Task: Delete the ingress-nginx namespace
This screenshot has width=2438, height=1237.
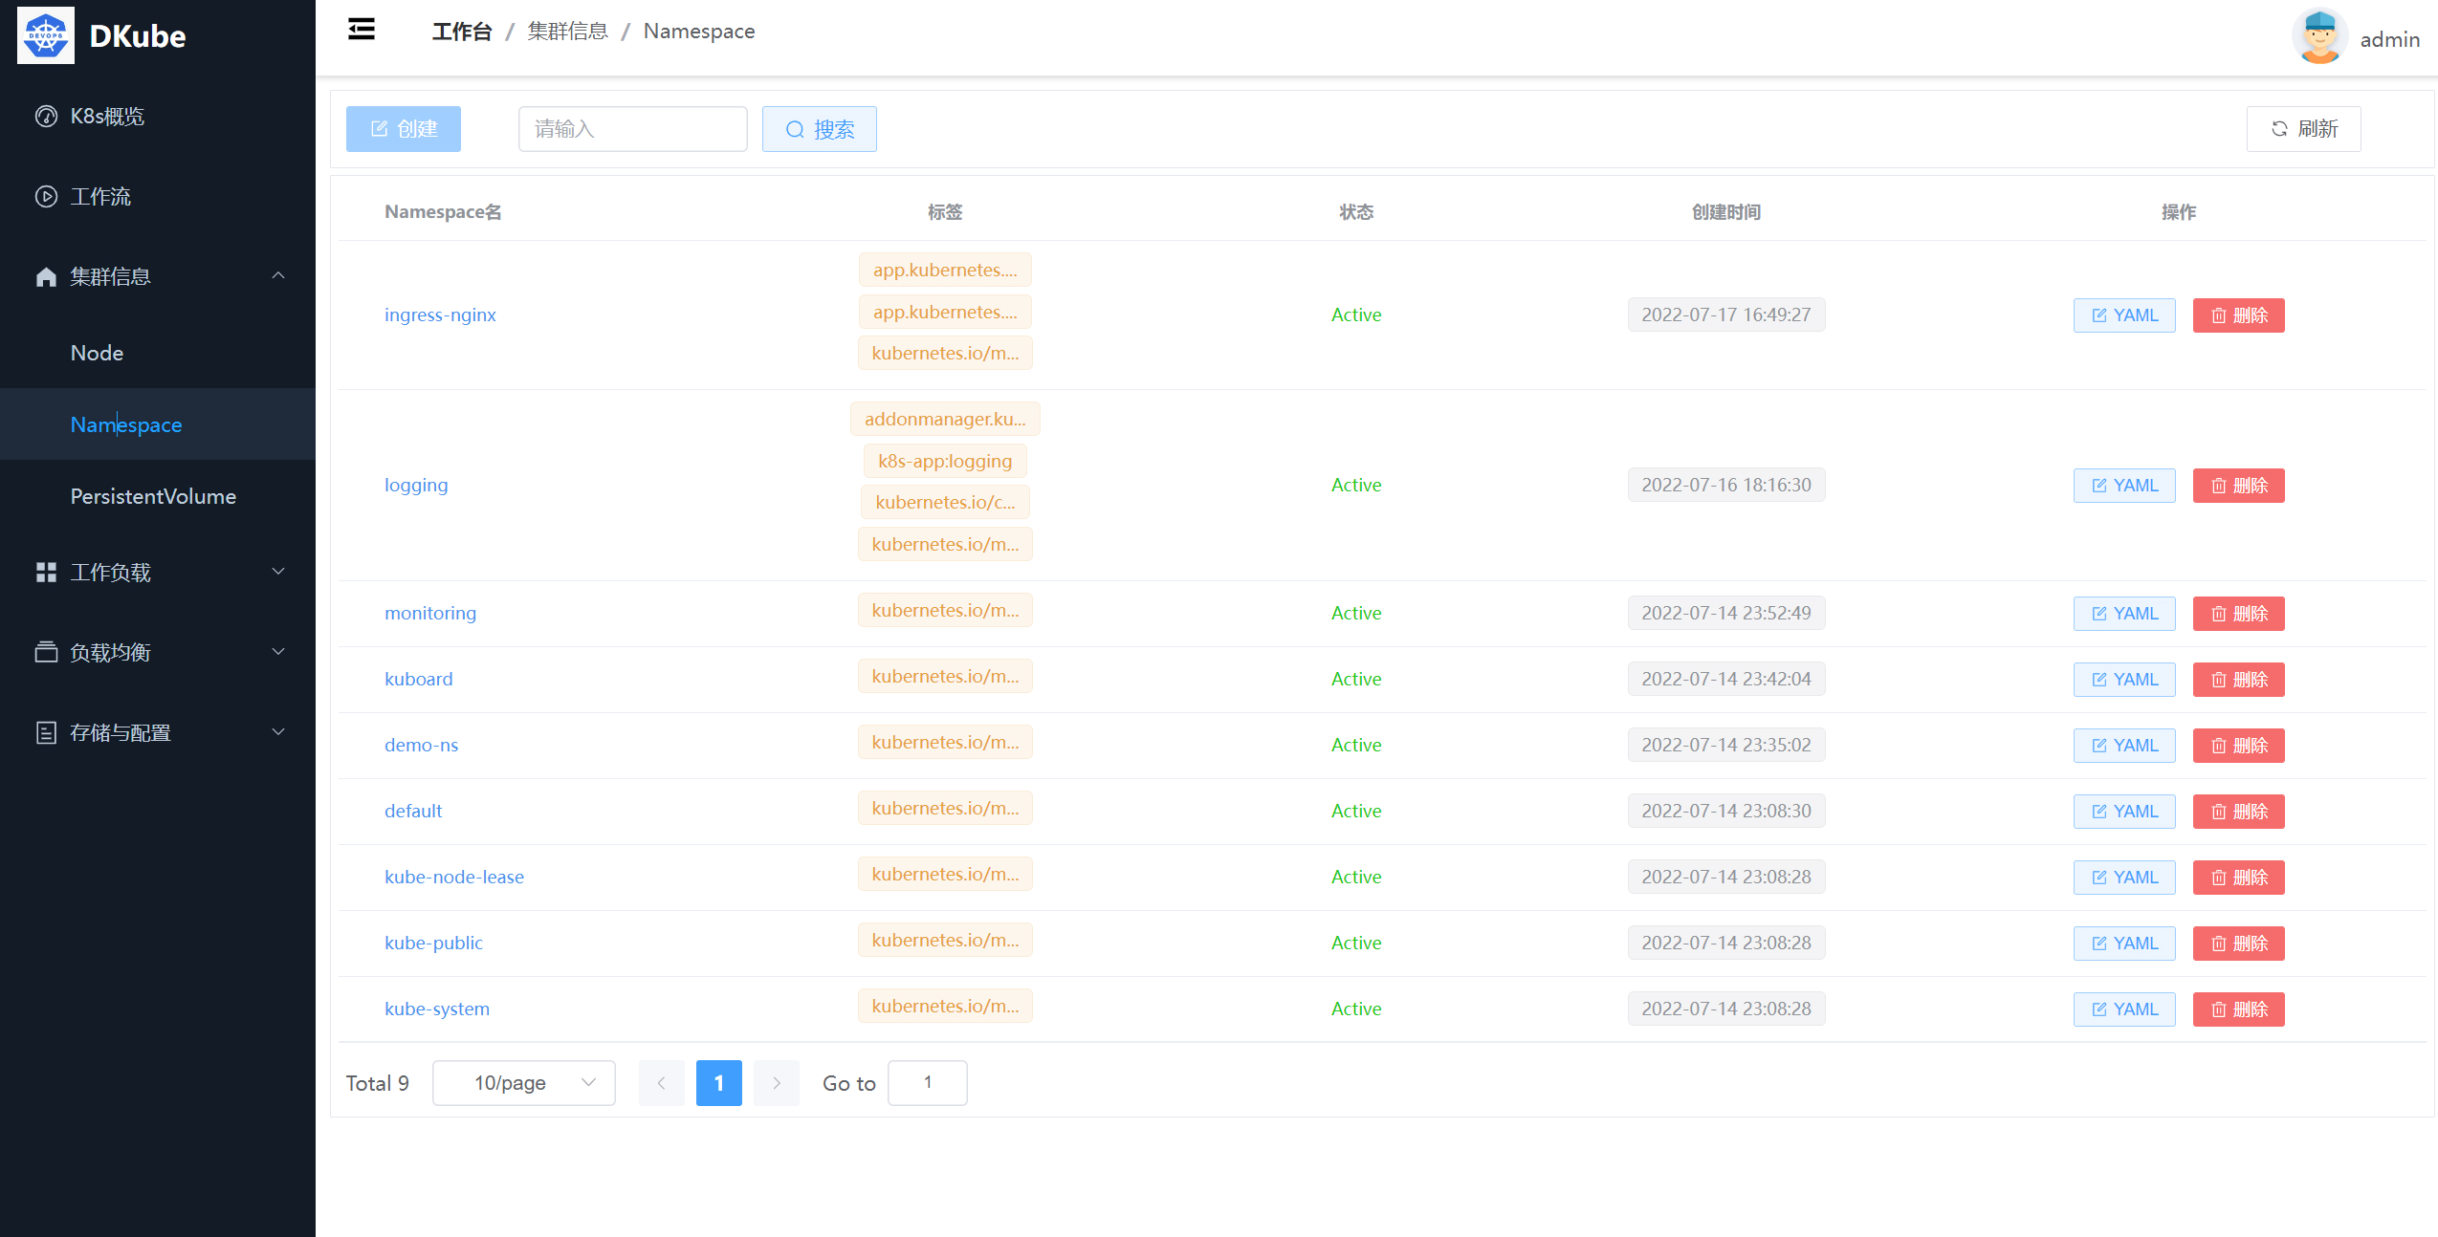Action: click(x=2239, y=315)
